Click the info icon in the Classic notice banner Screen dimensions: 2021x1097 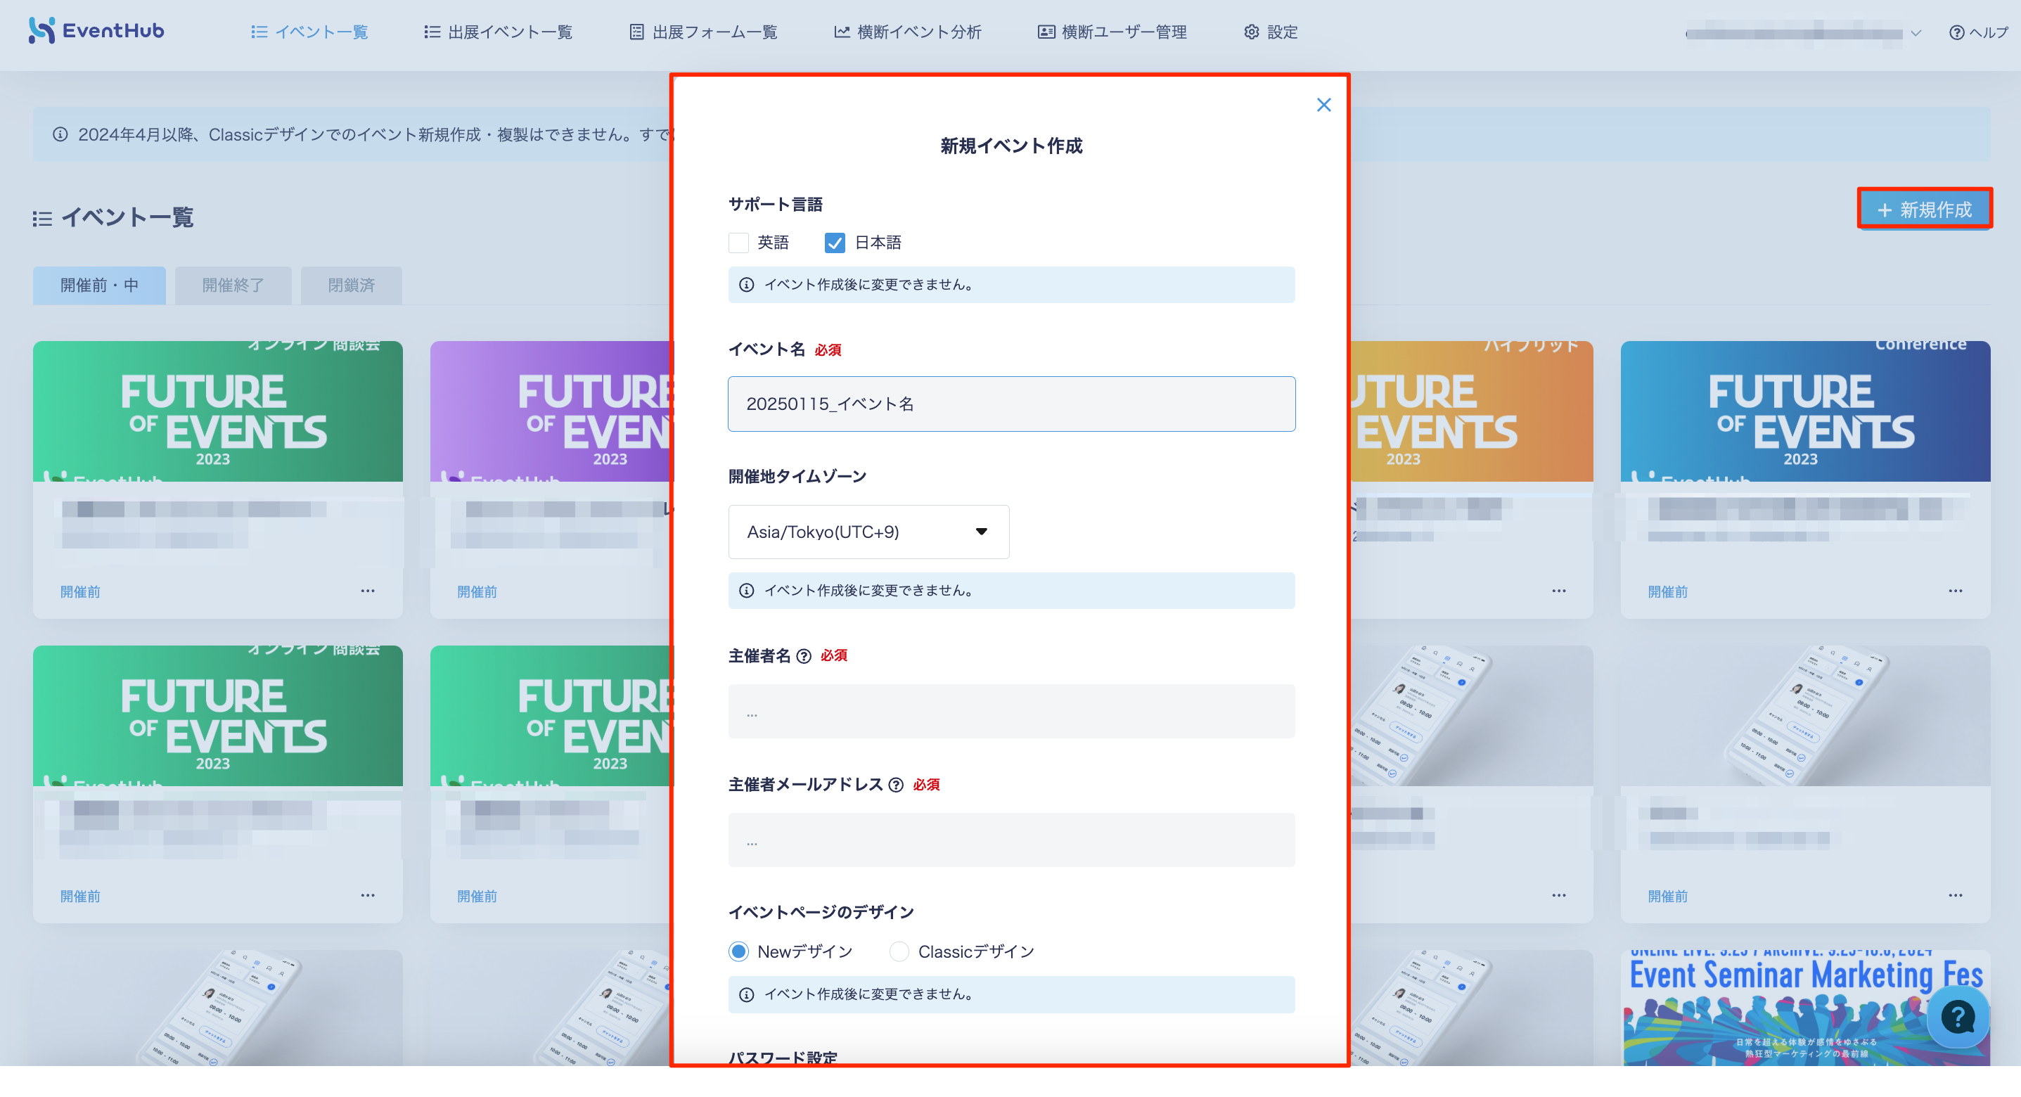click(x=60, y=134)
